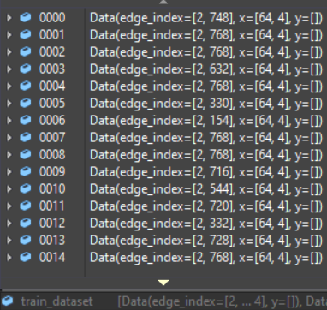This screenshot has height=310, width=327.
Task: Select the Data value in row 0014
Action: (x=206, y=258)
